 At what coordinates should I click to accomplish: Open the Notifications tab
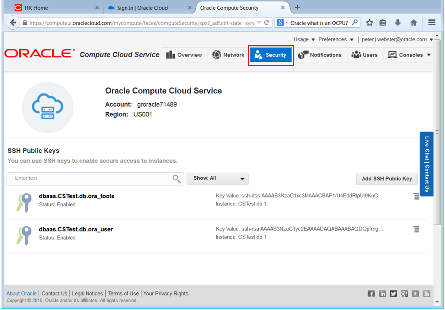coord(320,55)
